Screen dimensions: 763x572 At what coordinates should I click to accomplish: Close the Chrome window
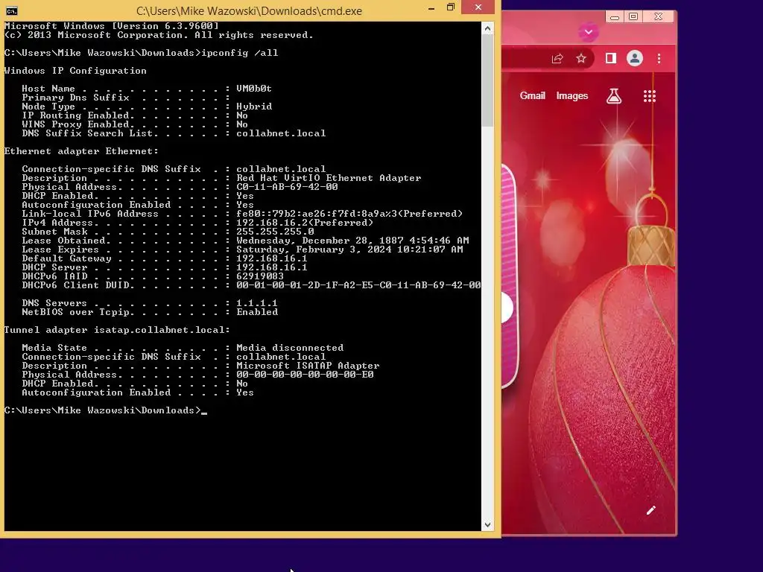point(659,17)
